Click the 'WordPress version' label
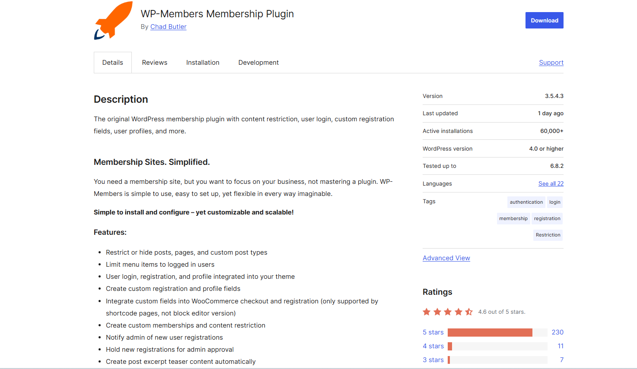This screenshot has height=369, width=637. coord(448,149)
